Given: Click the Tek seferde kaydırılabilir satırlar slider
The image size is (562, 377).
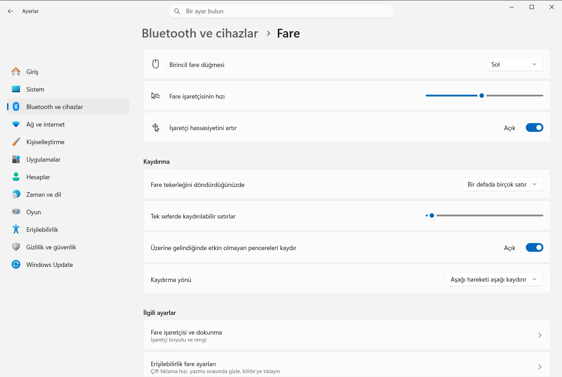Looking at the screenshot, I should [484, 215].
